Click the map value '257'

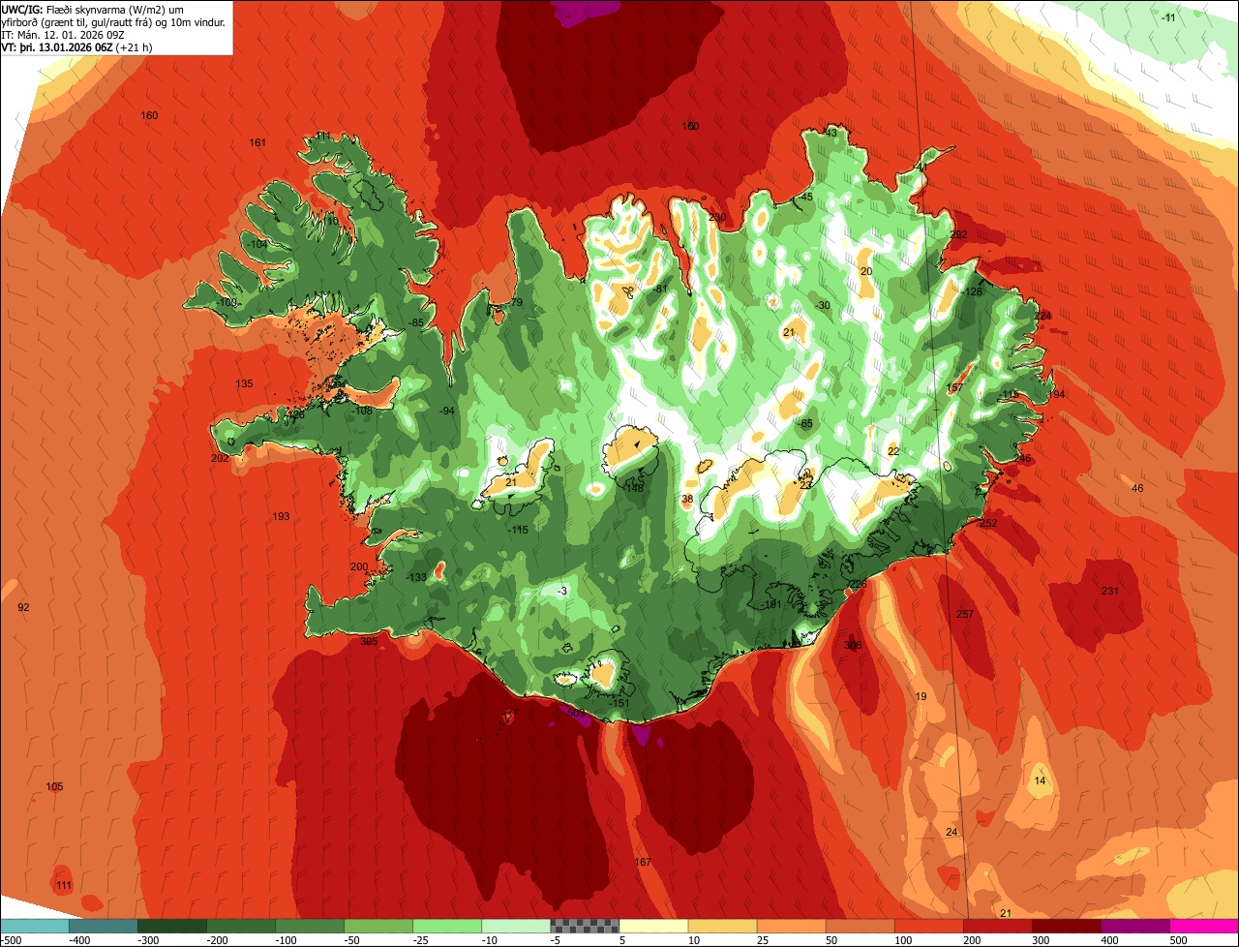pos(964,614)
